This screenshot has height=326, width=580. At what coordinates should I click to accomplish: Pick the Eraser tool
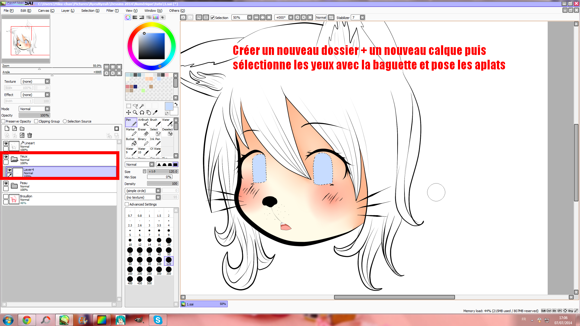coord(143,132)
